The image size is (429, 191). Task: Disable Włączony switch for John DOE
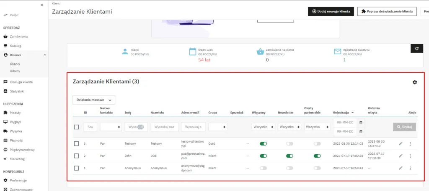264,156
